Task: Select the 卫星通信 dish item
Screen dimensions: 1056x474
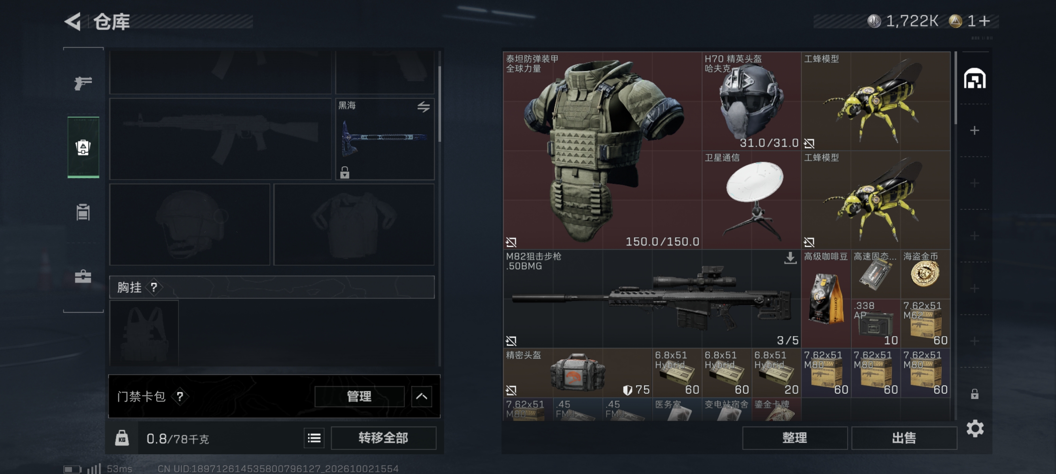Action: tap(751, 200)
